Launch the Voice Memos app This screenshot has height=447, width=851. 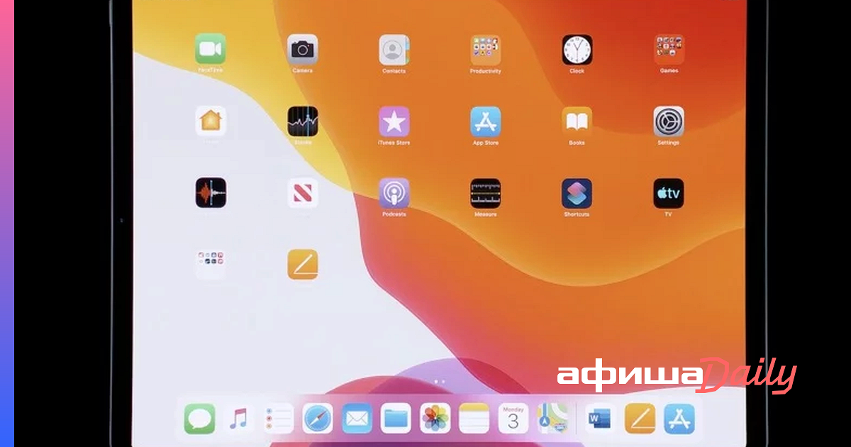click(x=211, y=193)
